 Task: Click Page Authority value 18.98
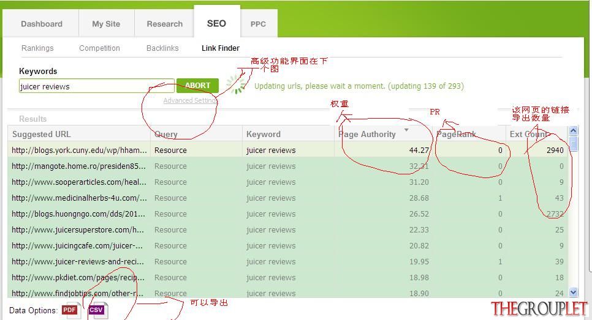(419, 277)
